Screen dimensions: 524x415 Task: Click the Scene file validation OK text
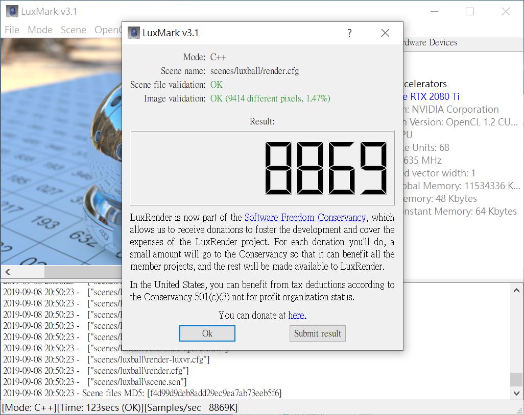coord(216,85)
